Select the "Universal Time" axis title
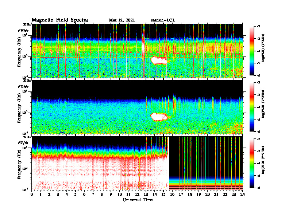289x223 pixels. tap(138, 200)
